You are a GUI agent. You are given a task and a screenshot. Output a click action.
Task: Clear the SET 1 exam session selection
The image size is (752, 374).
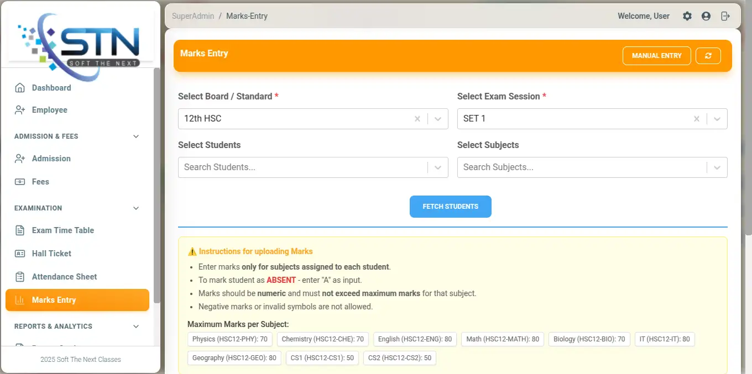coord(697,119)
